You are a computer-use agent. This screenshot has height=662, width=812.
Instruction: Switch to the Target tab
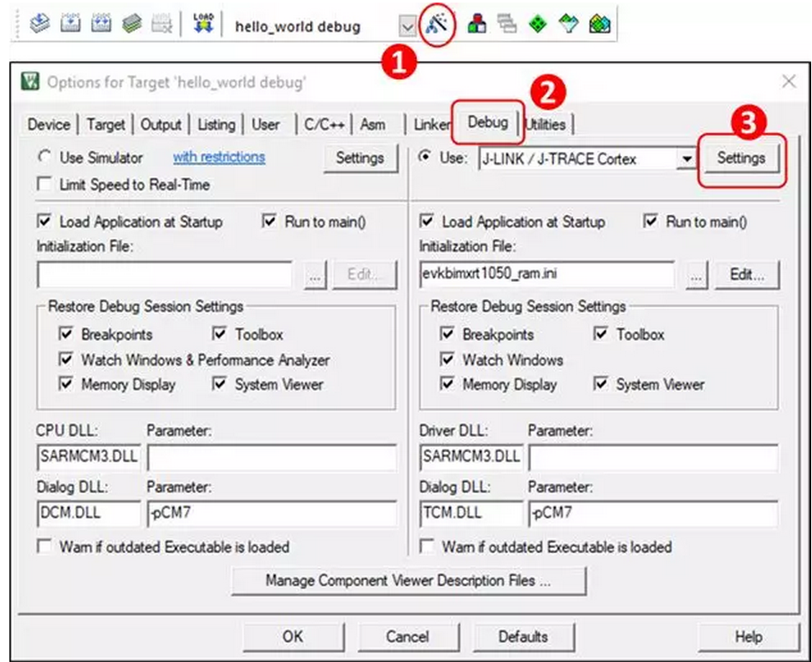(106, 125)
